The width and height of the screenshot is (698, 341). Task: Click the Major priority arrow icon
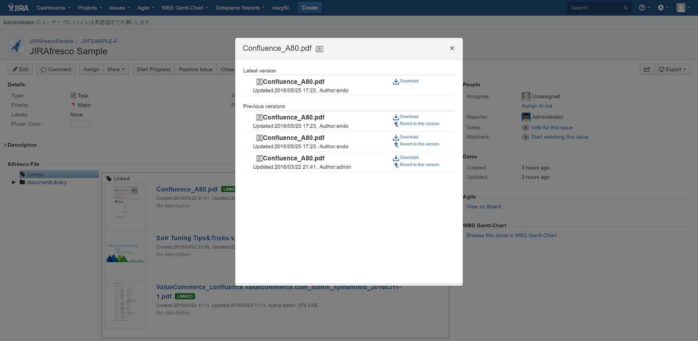coord(73,105)
